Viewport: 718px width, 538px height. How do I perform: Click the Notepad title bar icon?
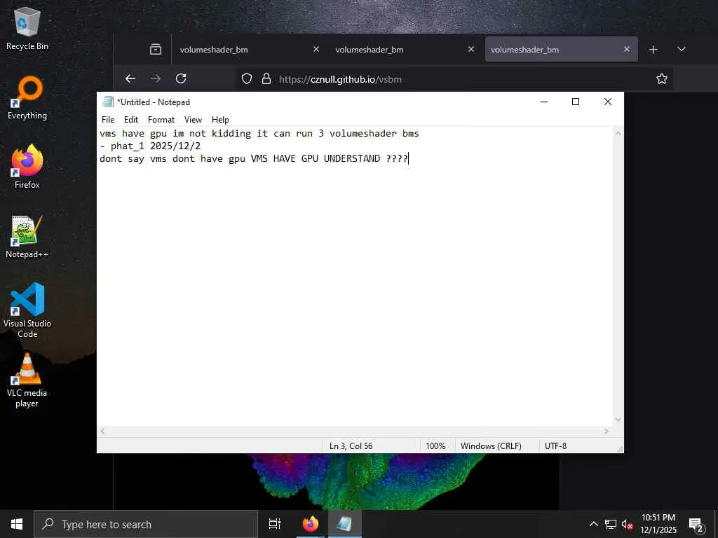(x=108, y=102)
